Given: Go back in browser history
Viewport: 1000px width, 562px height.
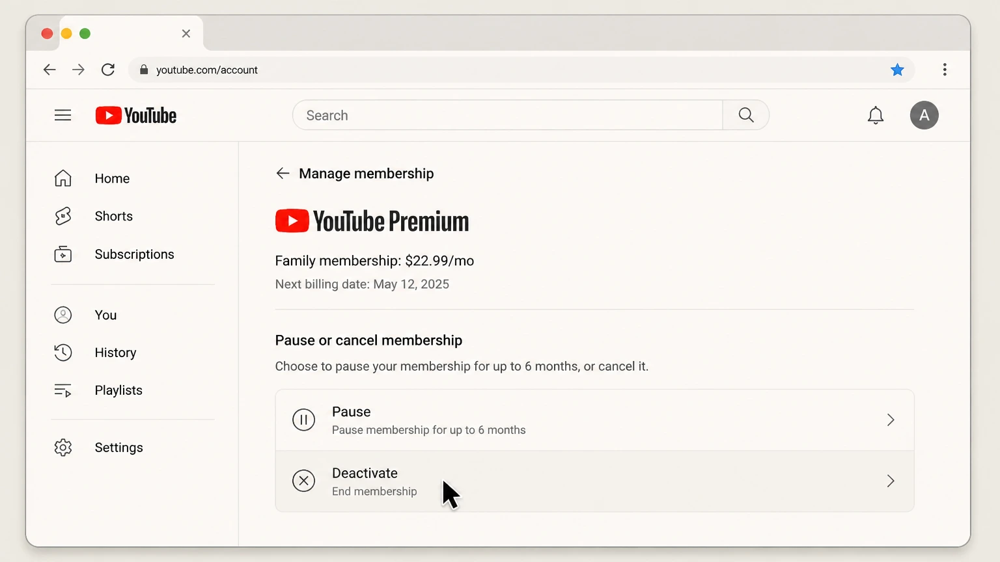Looking at the screenshot, I should 49,70.
